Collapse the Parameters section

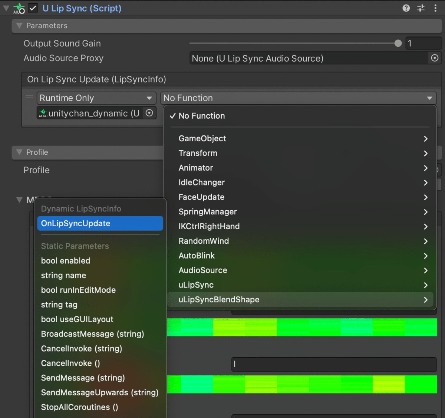(19, 26)
